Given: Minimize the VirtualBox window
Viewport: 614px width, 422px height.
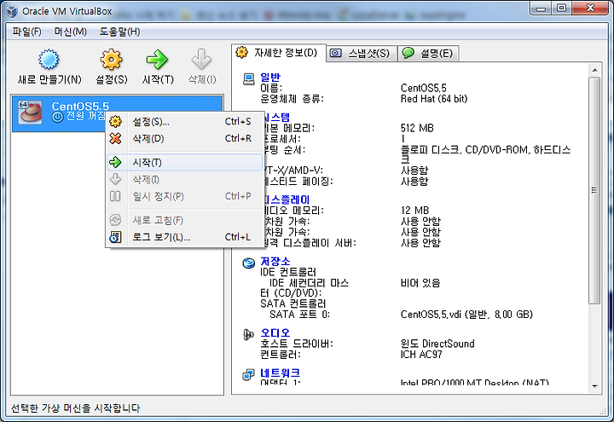Looking at the screenshot, I should click(542, 8).
